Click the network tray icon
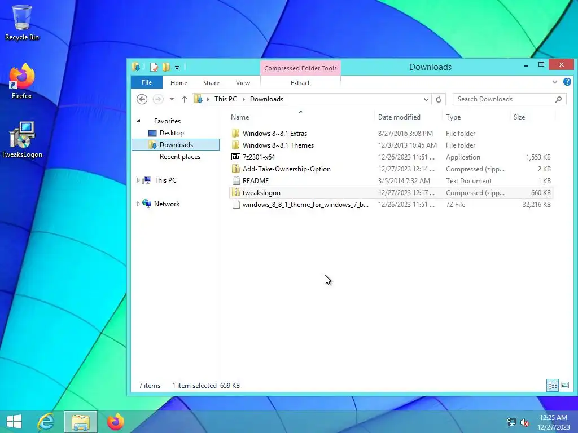The height and width of the screenshot is (433, 578). (x=511, y=422)
